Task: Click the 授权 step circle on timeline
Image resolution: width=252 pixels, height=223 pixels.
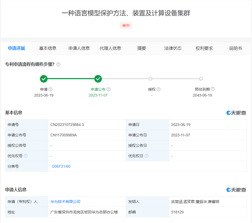Action: [x=150, y=79]
